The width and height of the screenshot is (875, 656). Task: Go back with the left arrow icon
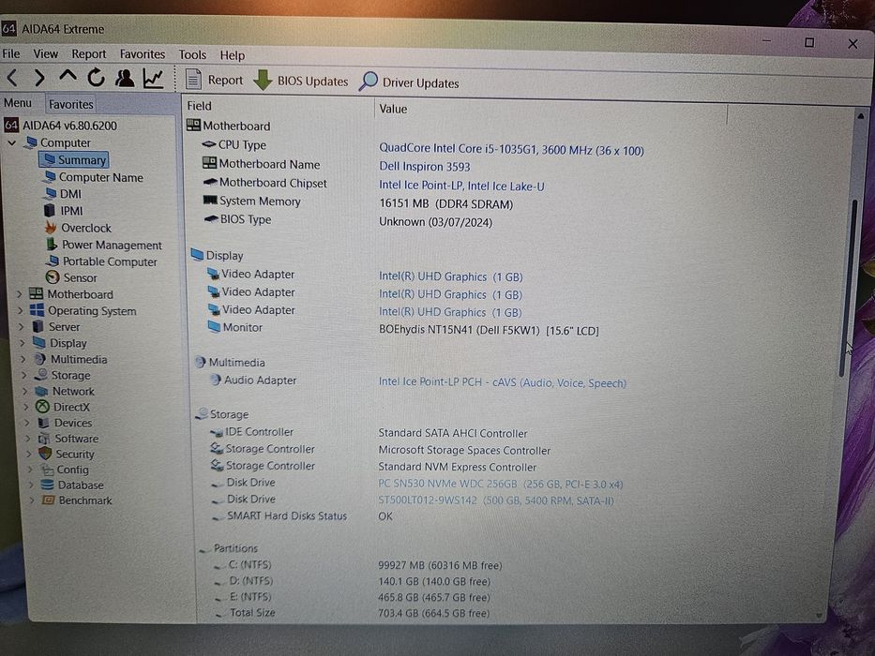coord(12,78)
